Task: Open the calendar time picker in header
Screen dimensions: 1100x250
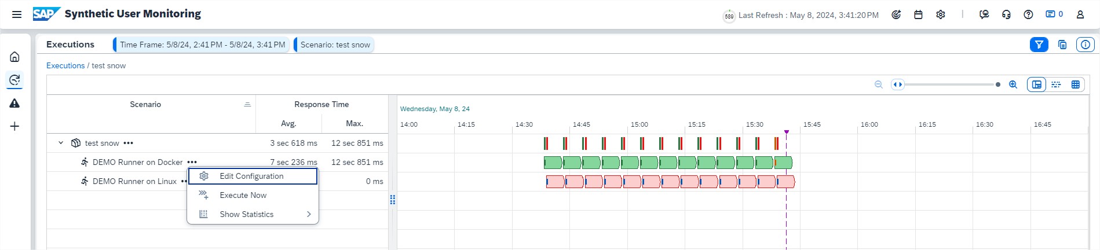Action: 918,14
